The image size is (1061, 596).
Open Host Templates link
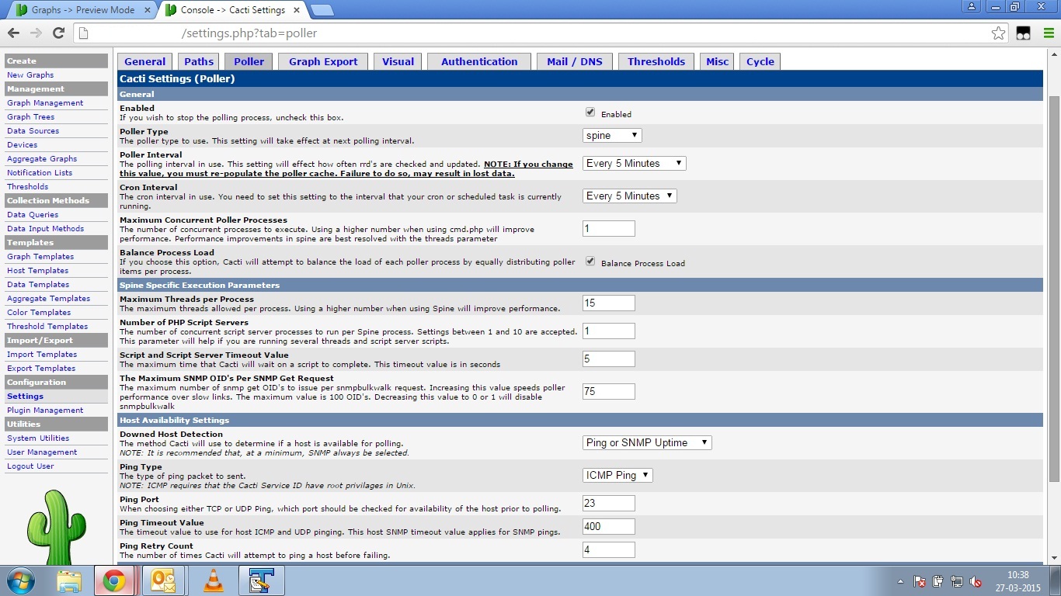click(37, 271)
